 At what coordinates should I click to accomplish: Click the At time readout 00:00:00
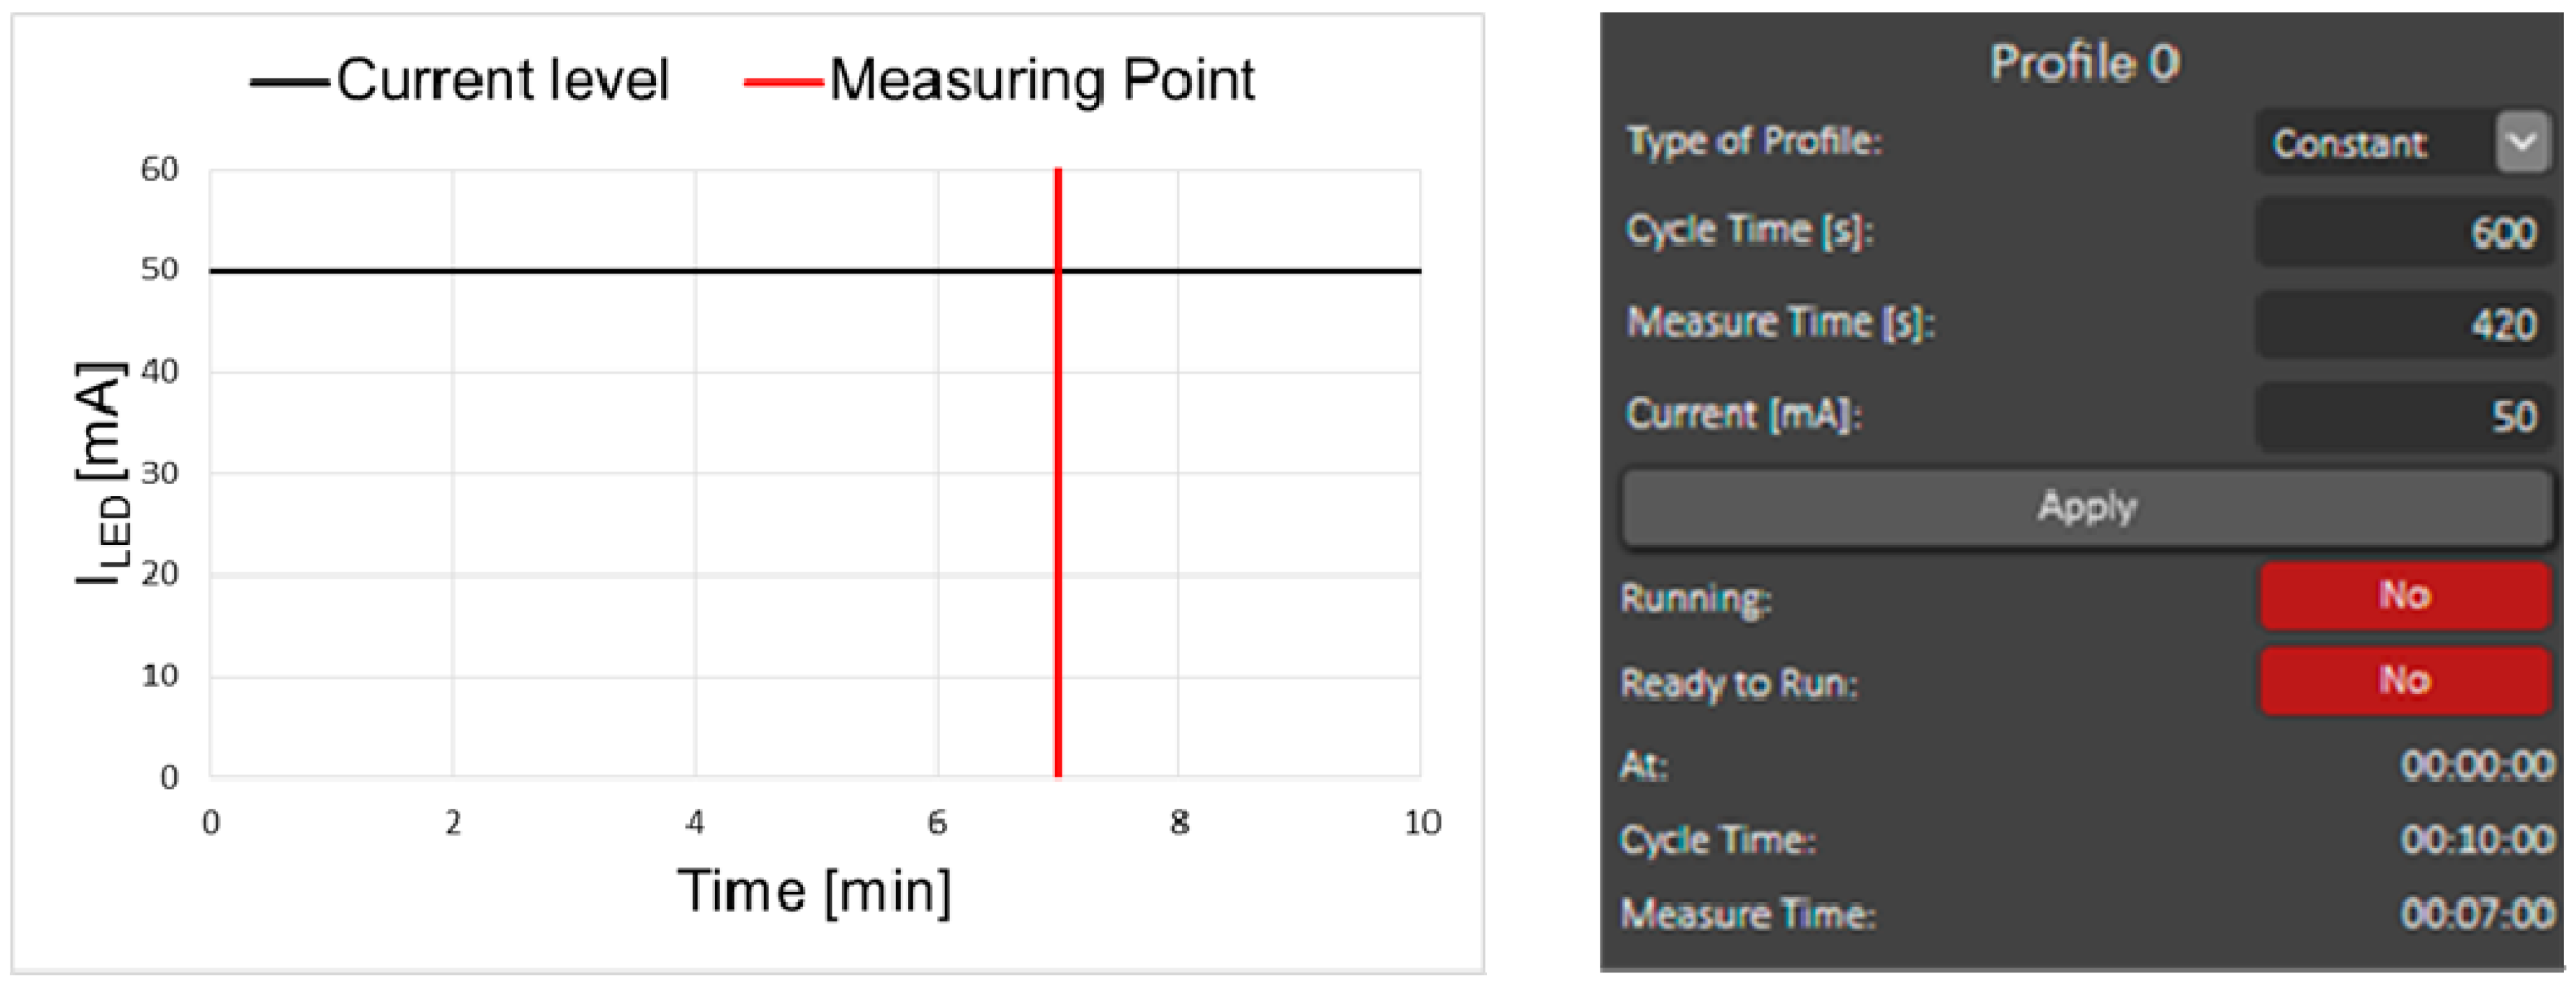(x=2477, y=766)
